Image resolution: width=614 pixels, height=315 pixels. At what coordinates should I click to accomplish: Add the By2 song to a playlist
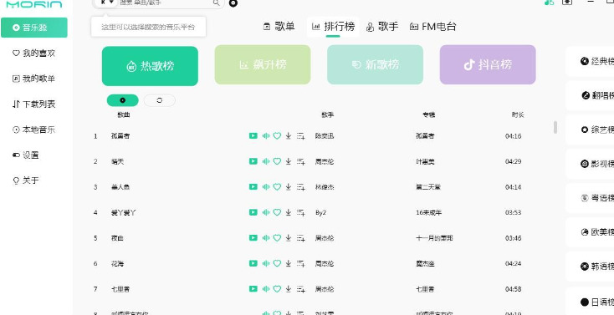[301, 212]
